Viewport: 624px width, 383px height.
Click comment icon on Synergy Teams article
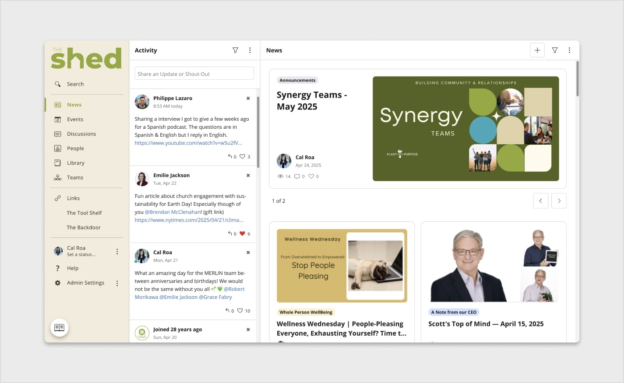(x=297, y=176)
